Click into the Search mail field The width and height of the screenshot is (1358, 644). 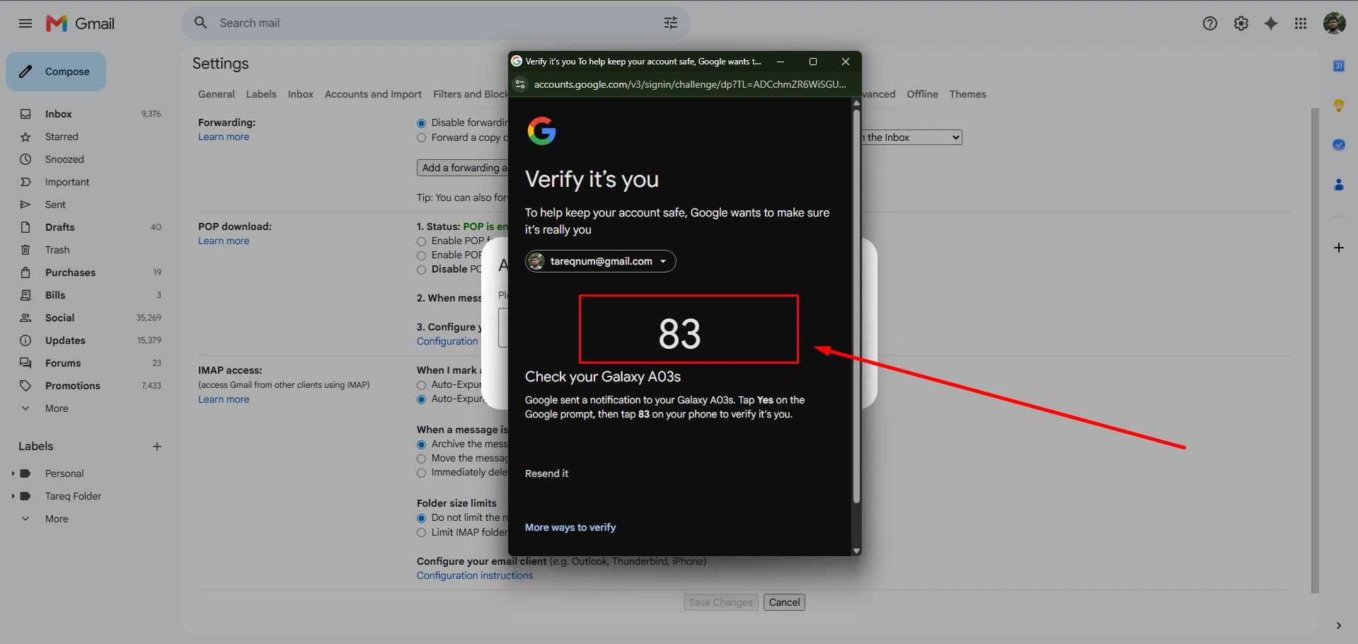tap(435, 23)
